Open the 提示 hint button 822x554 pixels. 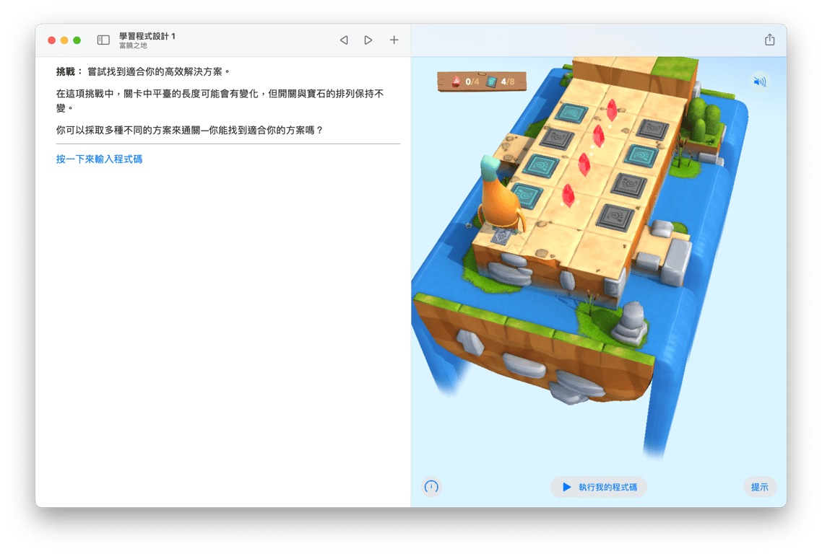tap(760, 487)
